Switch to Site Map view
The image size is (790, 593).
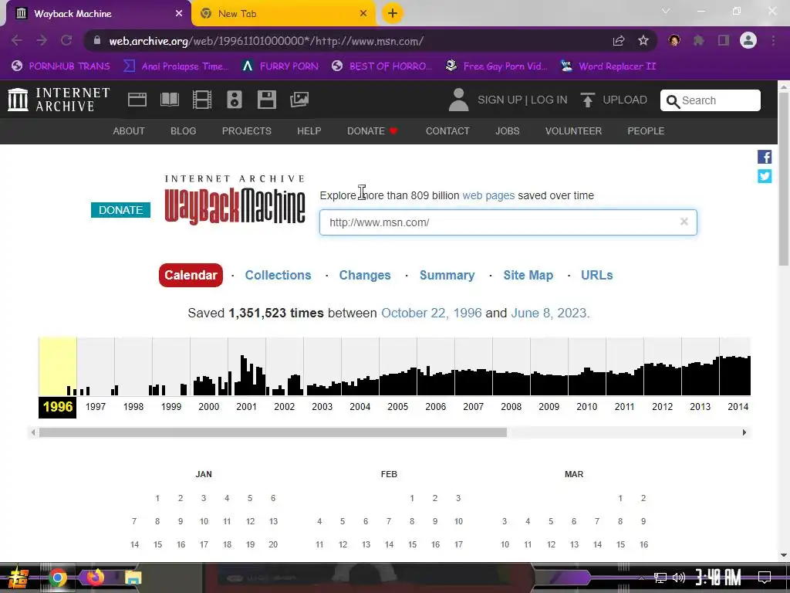coord(528,276)
